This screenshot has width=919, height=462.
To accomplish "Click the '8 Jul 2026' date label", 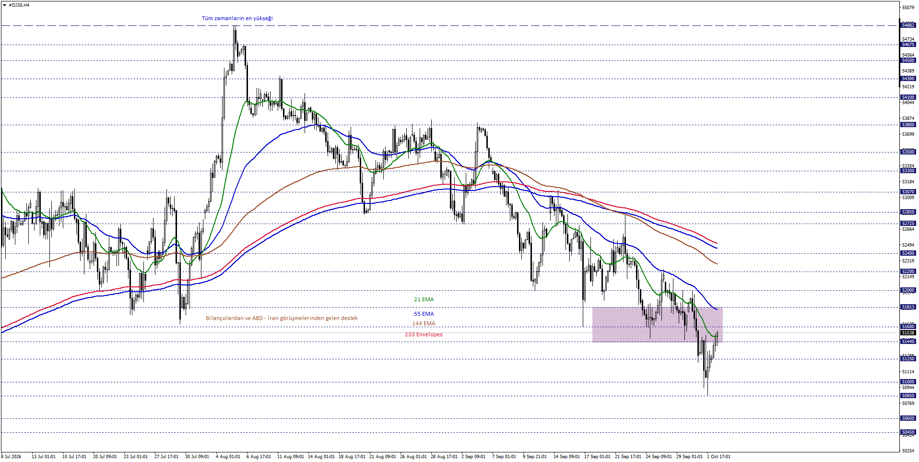I will pyautogui.click(x=11, y=457).
